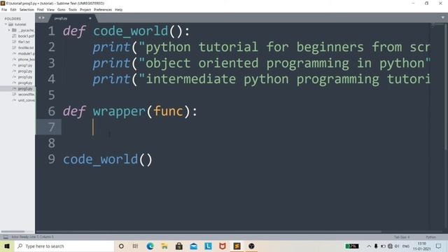The image size is (448, 252).
Task: Open the Preferences menu
Action: (103, 10)
